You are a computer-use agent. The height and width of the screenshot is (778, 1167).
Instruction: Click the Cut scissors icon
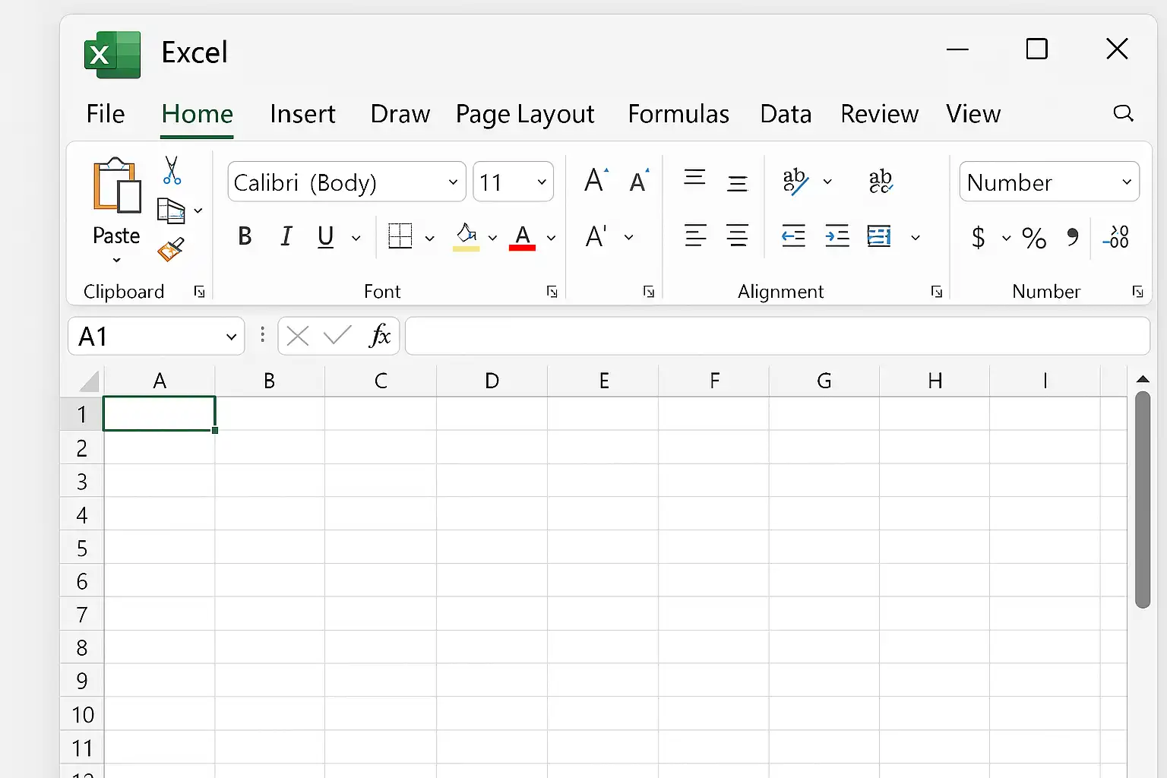[172, 171]
